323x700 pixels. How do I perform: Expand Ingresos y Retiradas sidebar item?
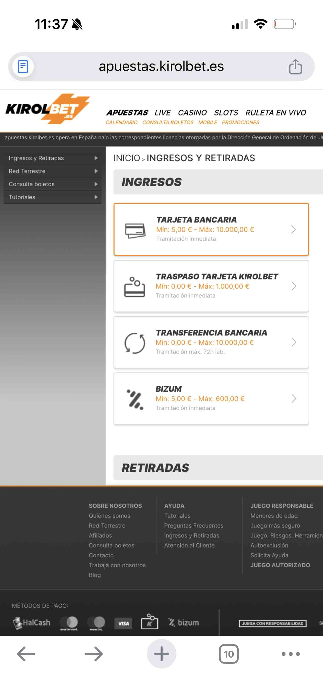coord(53,158)
